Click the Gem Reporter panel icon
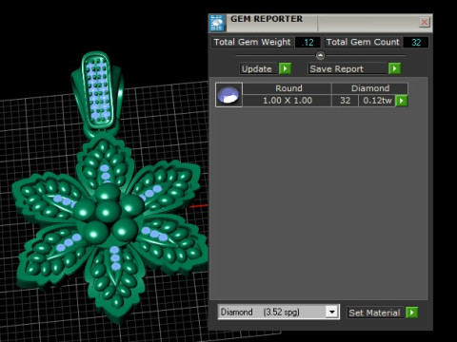Viewport: 457px width, 342px height. pyautogui.click(x=217, y=23)
